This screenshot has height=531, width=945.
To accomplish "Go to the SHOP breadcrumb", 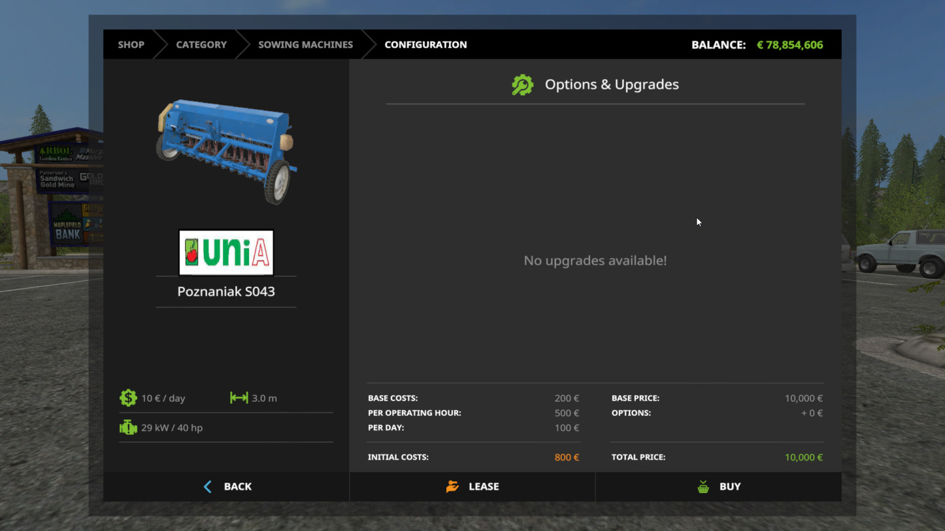I will tap(131, 44).
